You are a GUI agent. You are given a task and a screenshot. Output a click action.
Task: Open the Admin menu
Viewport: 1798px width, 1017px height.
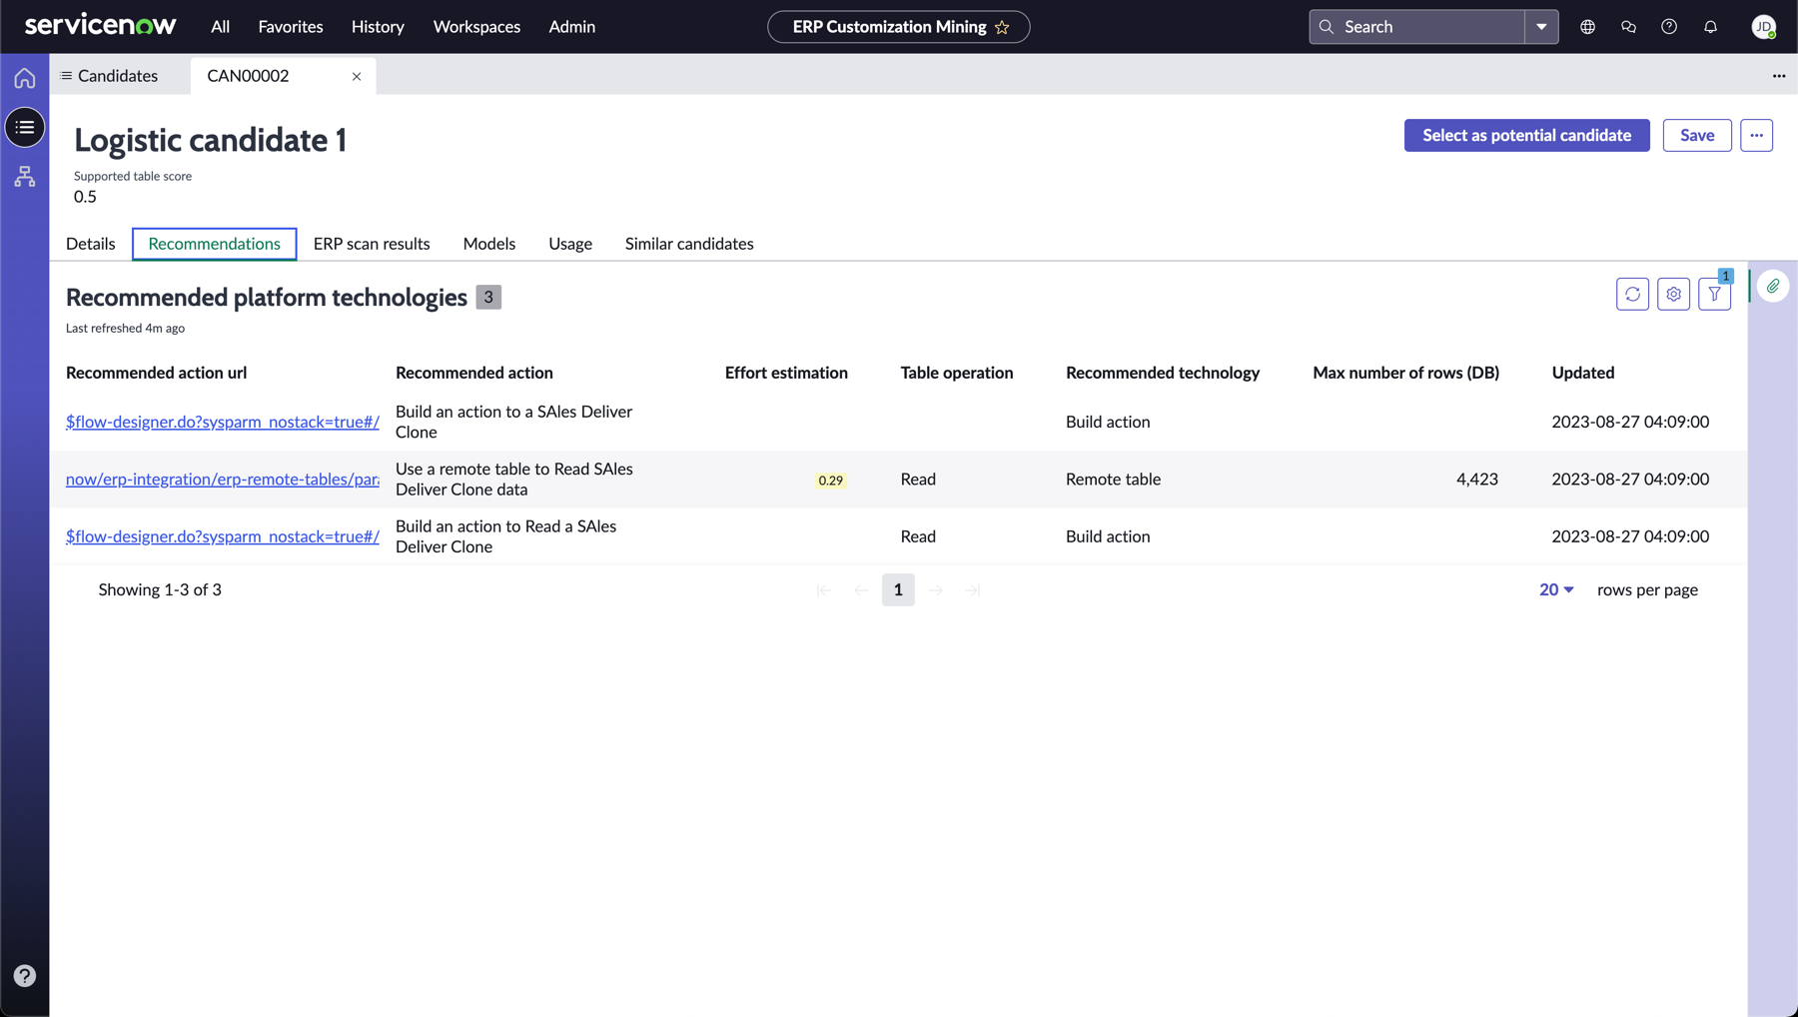(571, 27)
